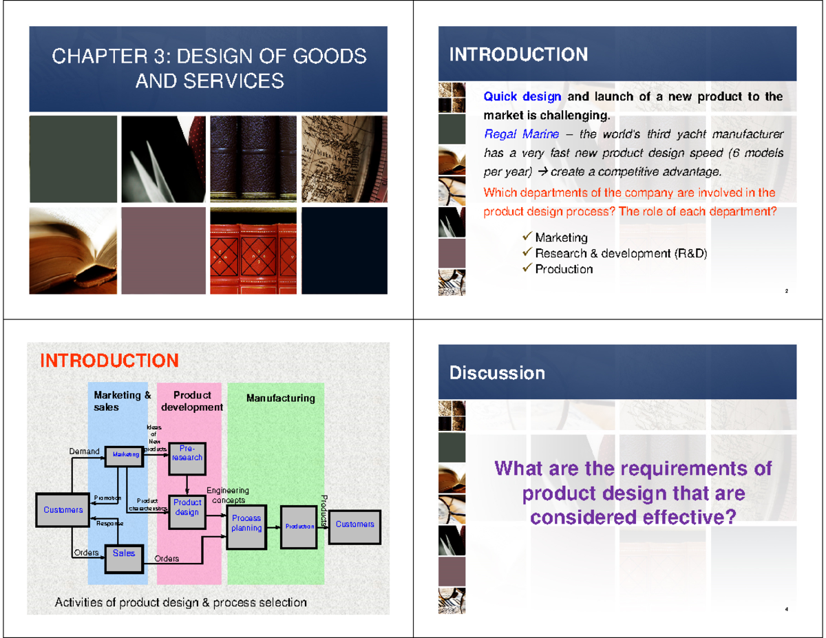The height and width of the screenshot is (638, 826).
Task: Click the dark book covers thumbnail on title slide
Action: [x=253, y=160]
